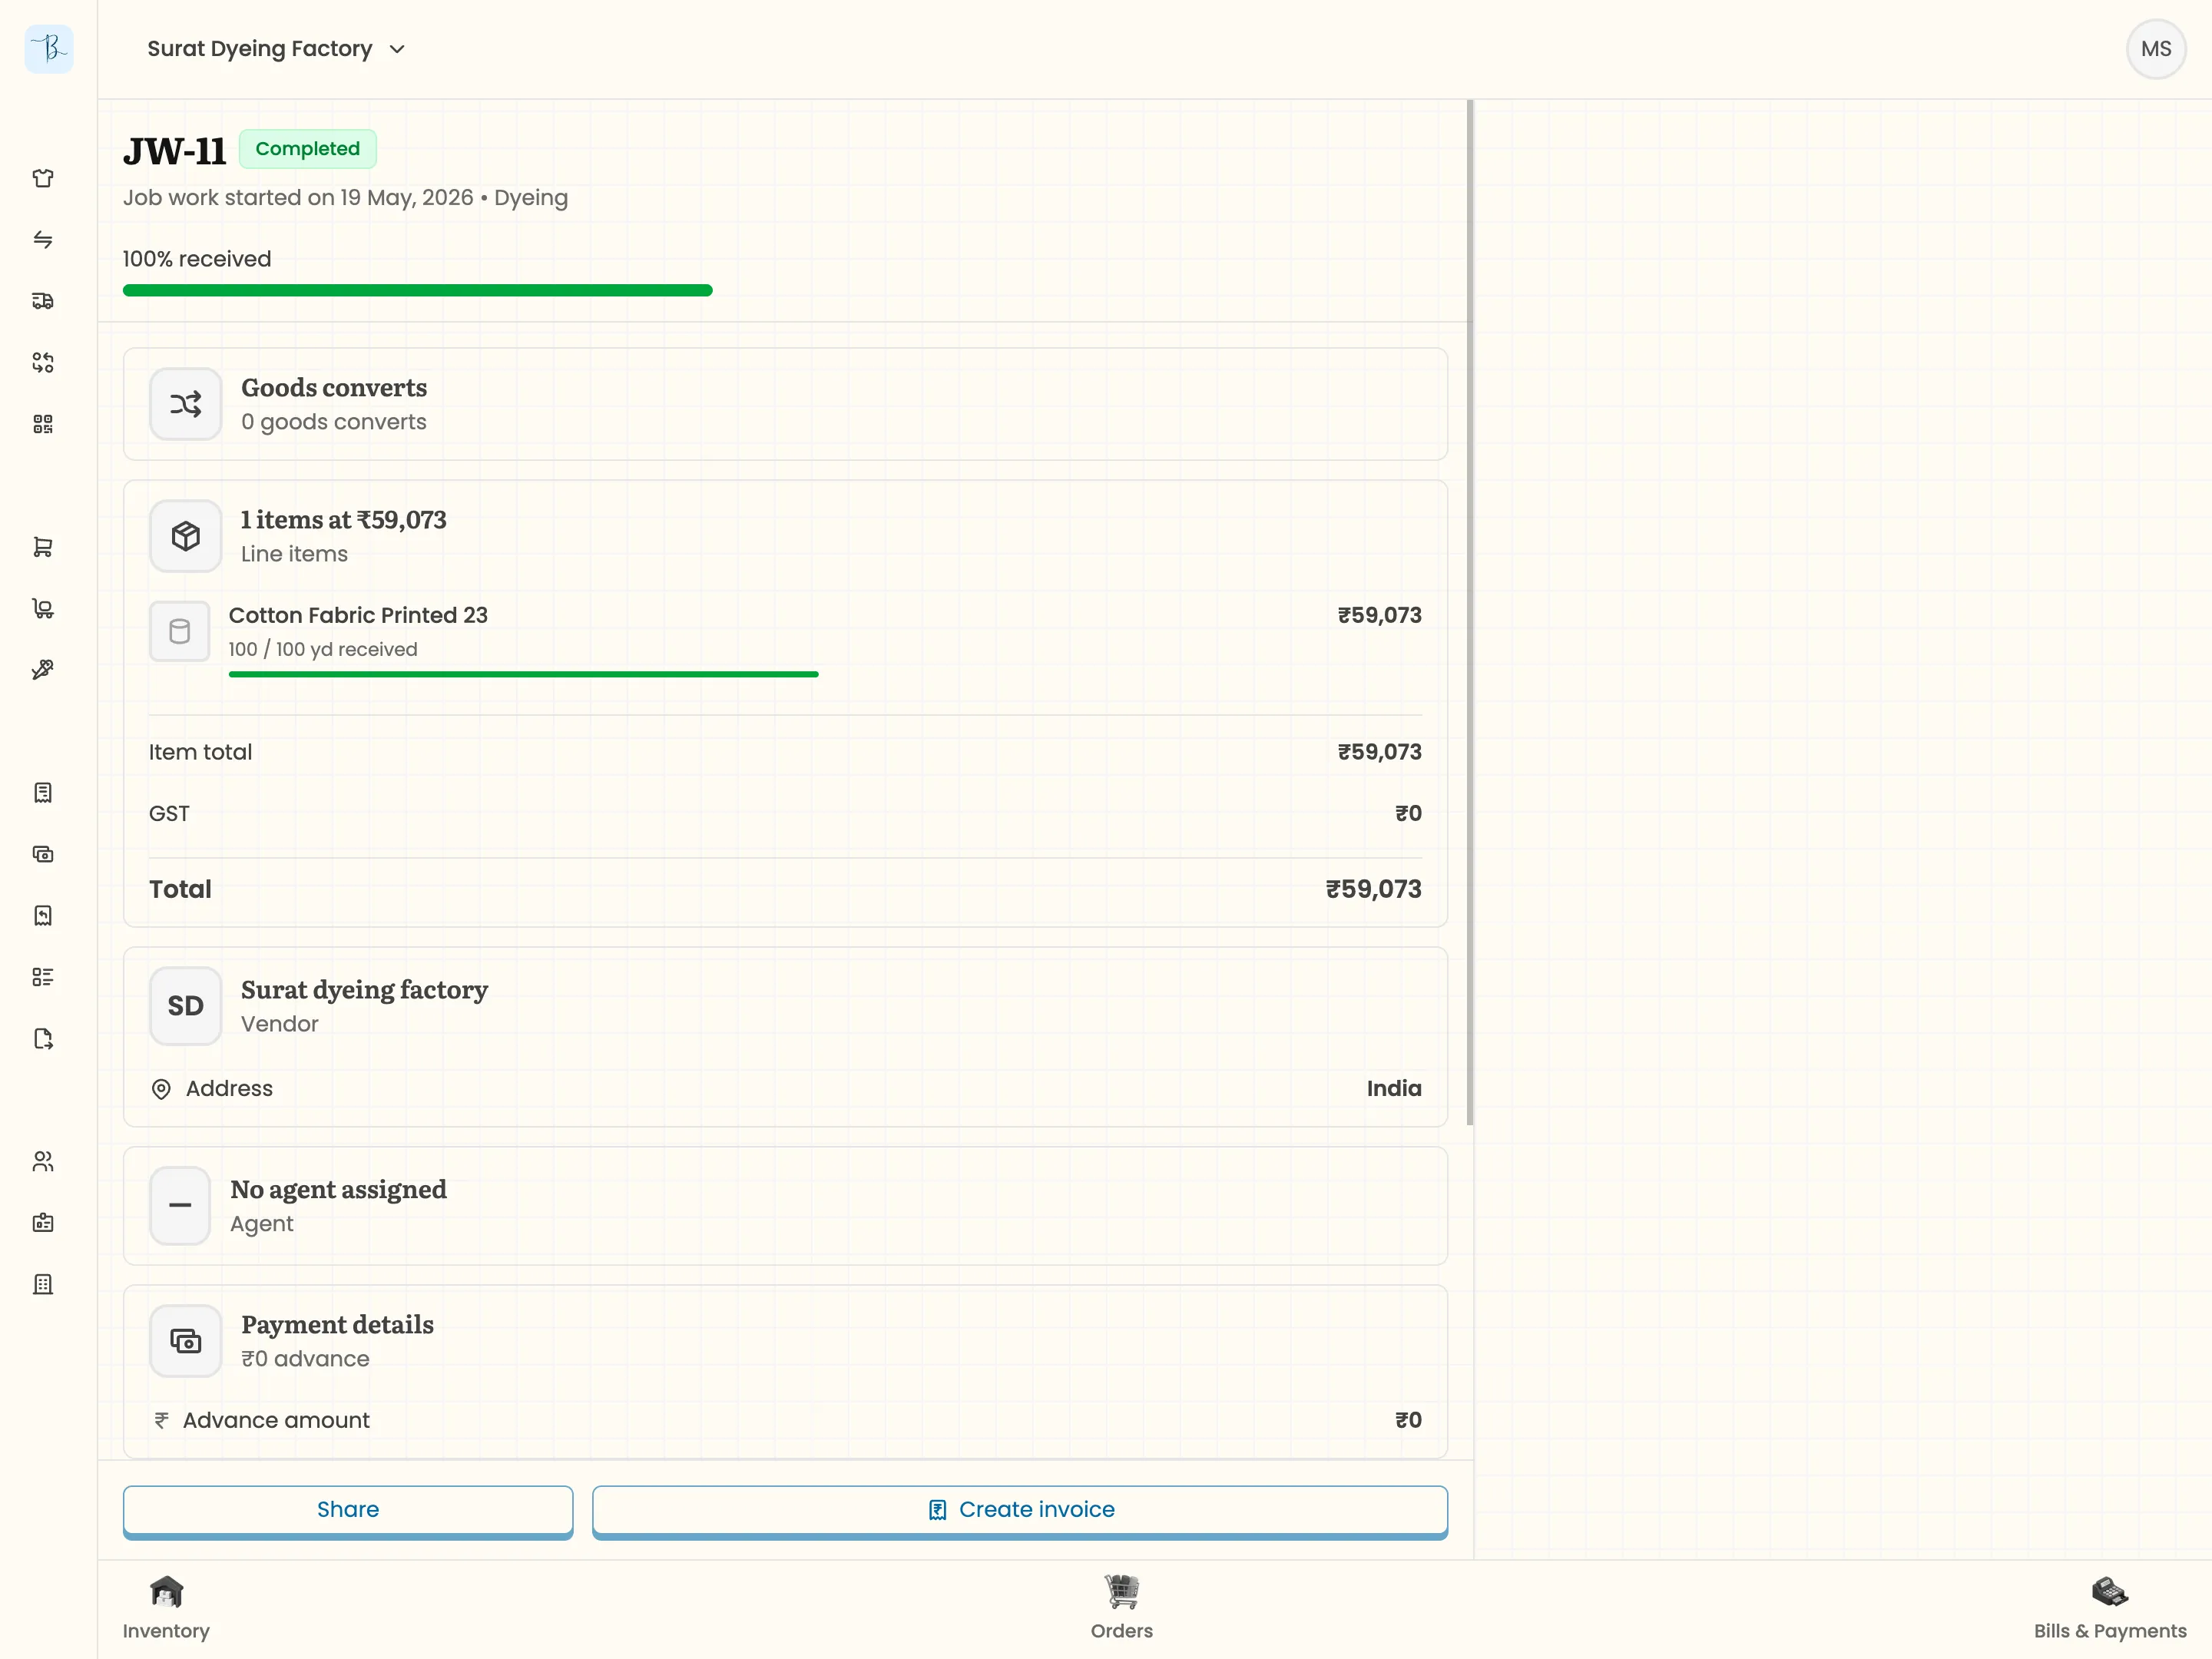Screen dimensions: 2212x1659
Task: Click 'Job work started on 19 May, 2026' text
Action: [298, 198]
